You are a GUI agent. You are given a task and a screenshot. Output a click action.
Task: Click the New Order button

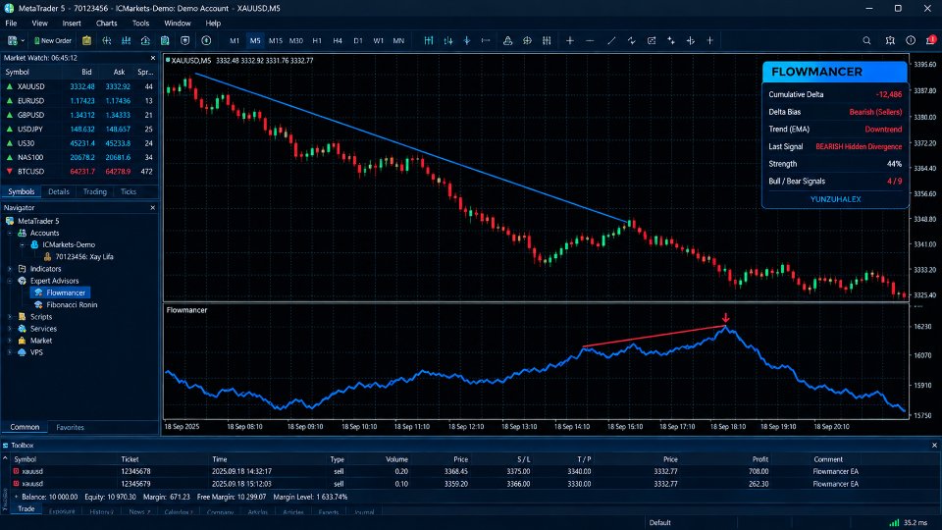pyautogui.click(x=53, y=41)
